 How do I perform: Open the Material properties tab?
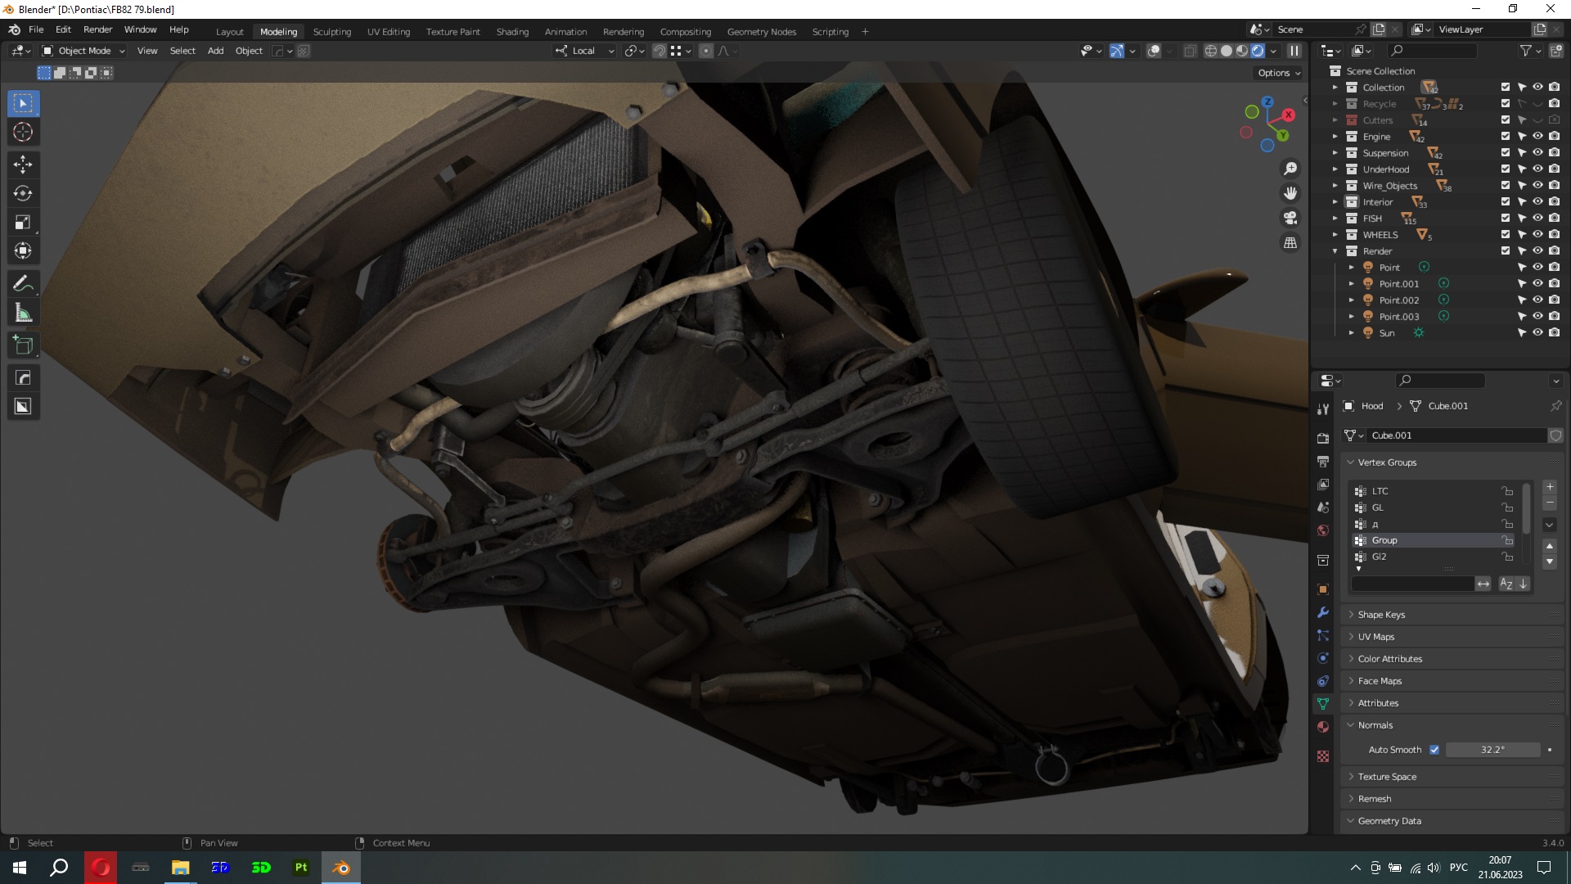(1323, 727)
